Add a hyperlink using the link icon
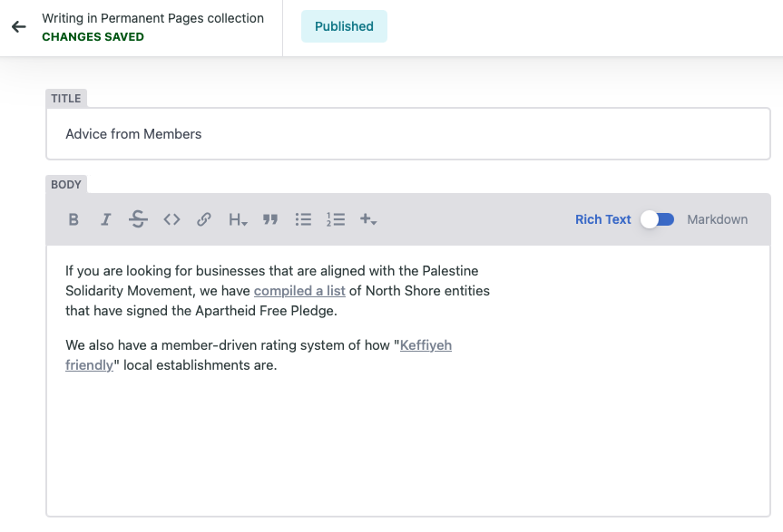 coord(203,219)
